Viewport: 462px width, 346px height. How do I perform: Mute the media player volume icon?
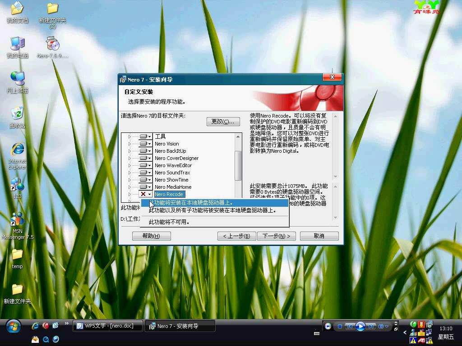coord(381,326)
